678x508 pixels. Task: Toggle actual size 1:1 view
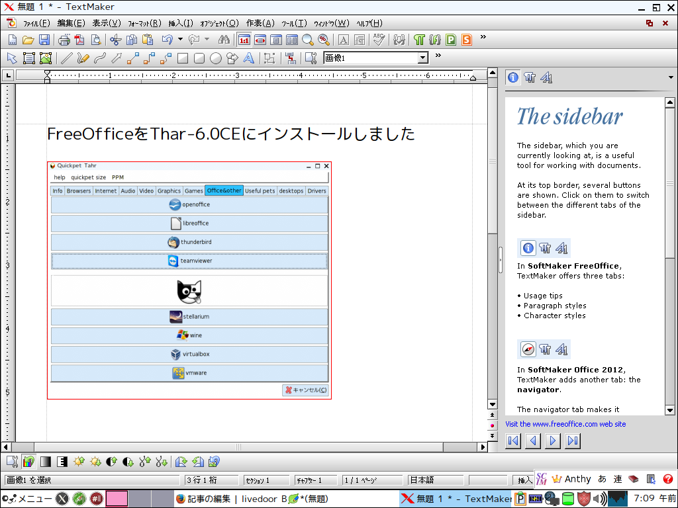click(244, 40)
